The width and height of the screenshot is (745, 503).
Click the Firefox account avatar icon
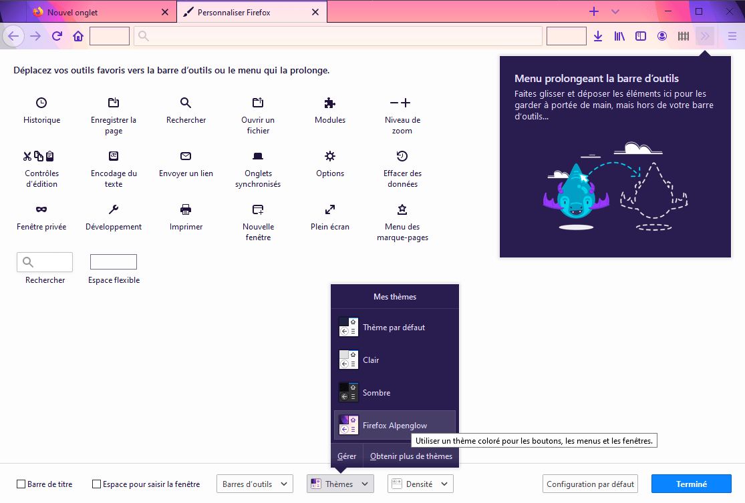[x=662, y=36]
